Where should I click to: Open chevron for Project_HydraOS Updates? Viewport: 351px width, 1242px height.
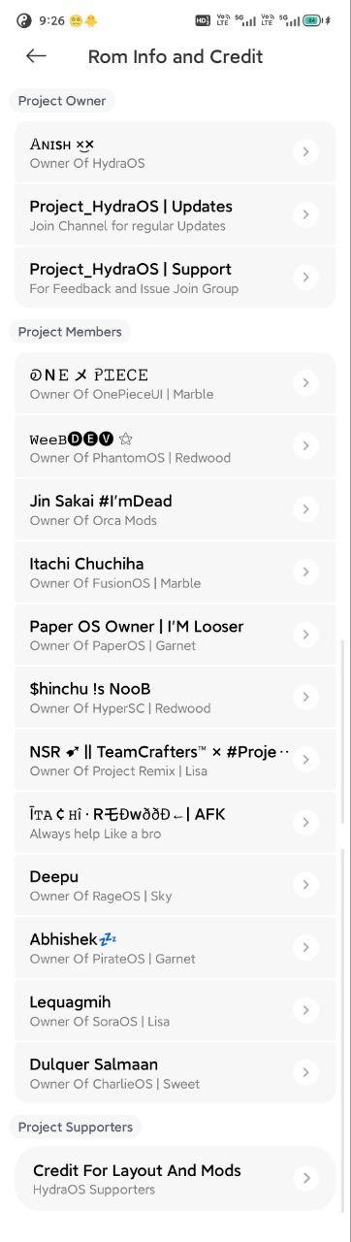[x=305, y=214]
